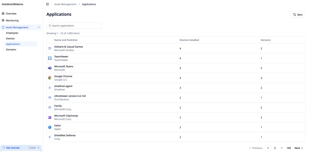Click the pagination ellipsis
This screenshot has width=309, height=152.
click(x=282, y=148)
